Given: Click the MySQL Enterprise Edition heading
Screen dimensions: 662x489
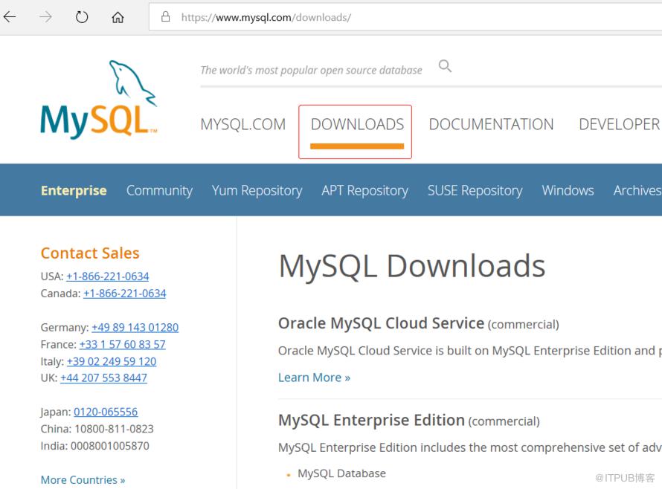Looking at the screenshot, I should coord(371,420).
